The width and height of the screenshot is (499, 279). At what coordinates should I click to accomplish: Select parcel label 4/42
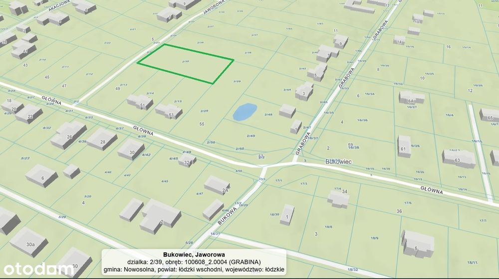pyautogui.click(x=146, y=155)
